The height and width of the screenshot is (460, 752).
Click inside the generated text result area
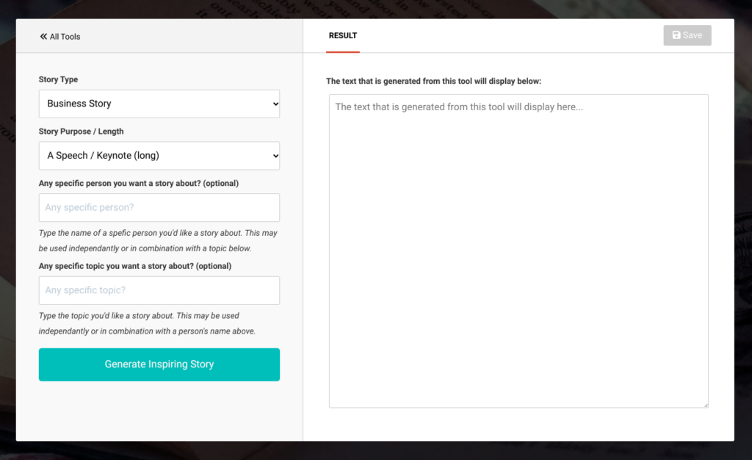tap(518, 251)
